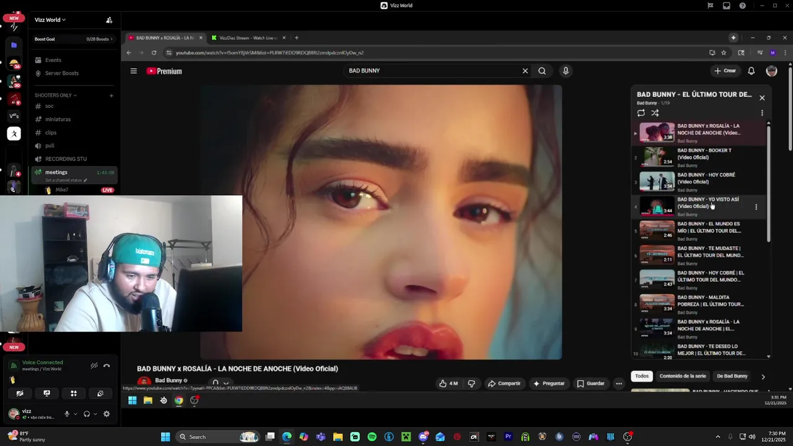This screenshot has height=446, width=793.
Task: Click the Compartir share button
Action: pyautogui.click(x=504, y=383)
